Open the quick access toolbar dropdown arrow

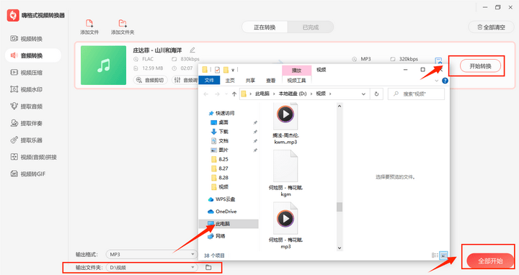233,70
